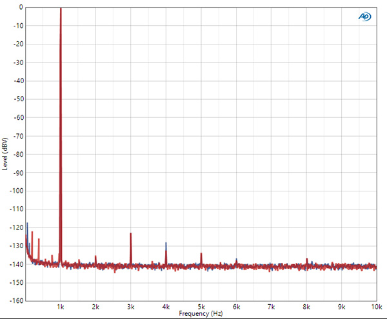Select the 1k fundamental peak at 0 dBV
The height and width of the screenshot is (319, 387).
tap(61, 8)
